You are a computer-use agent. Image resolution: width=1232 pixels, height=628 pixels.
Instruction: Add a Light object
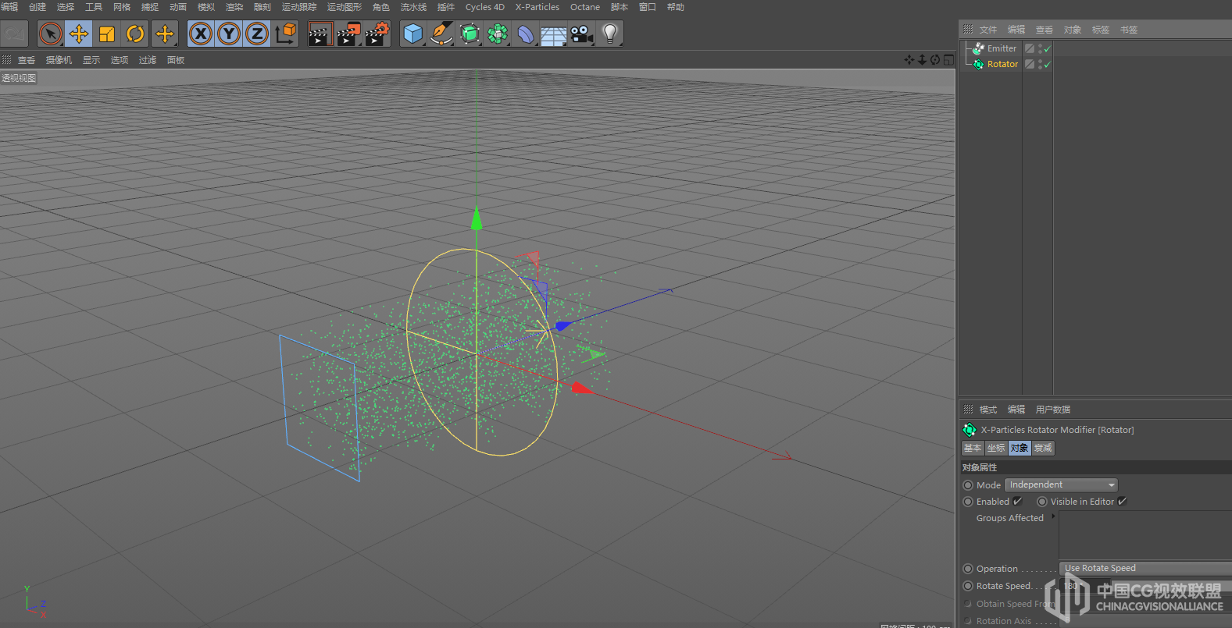(x=610, y=34)
